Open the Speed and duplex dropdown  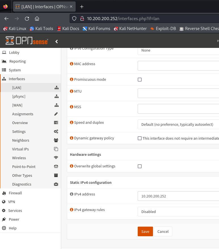coord(178,124)
